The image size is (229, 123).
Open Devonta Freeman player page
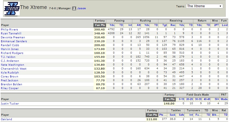coord(13,37)
